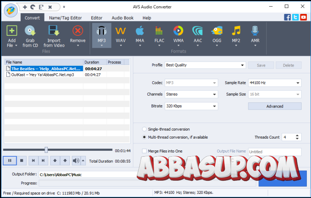Viewport: 311px width, 198px height.
Task: Decrease Threads Count value
Action: click(x=297, y=139)
